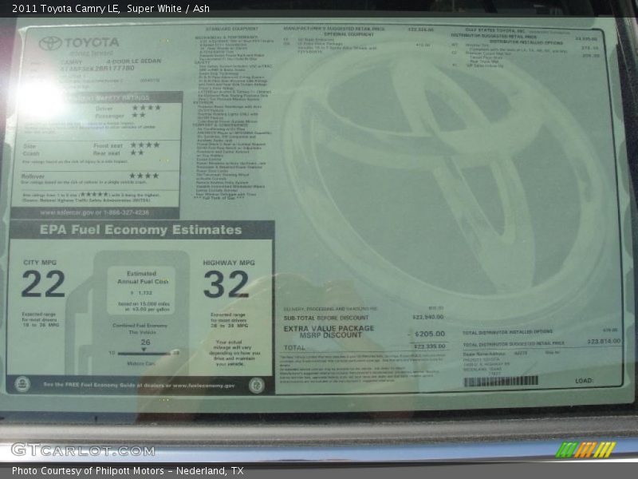The height and width of the screenshot is (479, 638).
Task: Click 'TOTAL DISTRIBUTOR SUGGESTED RETAIL PRICE' label
Action: [514, 344]
